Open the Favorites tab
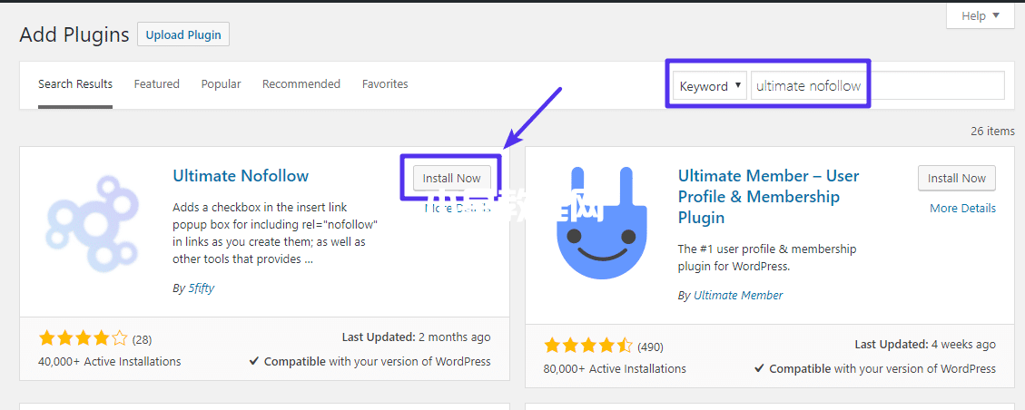Screen dimensions: 1025x410 tap(385, 84)
